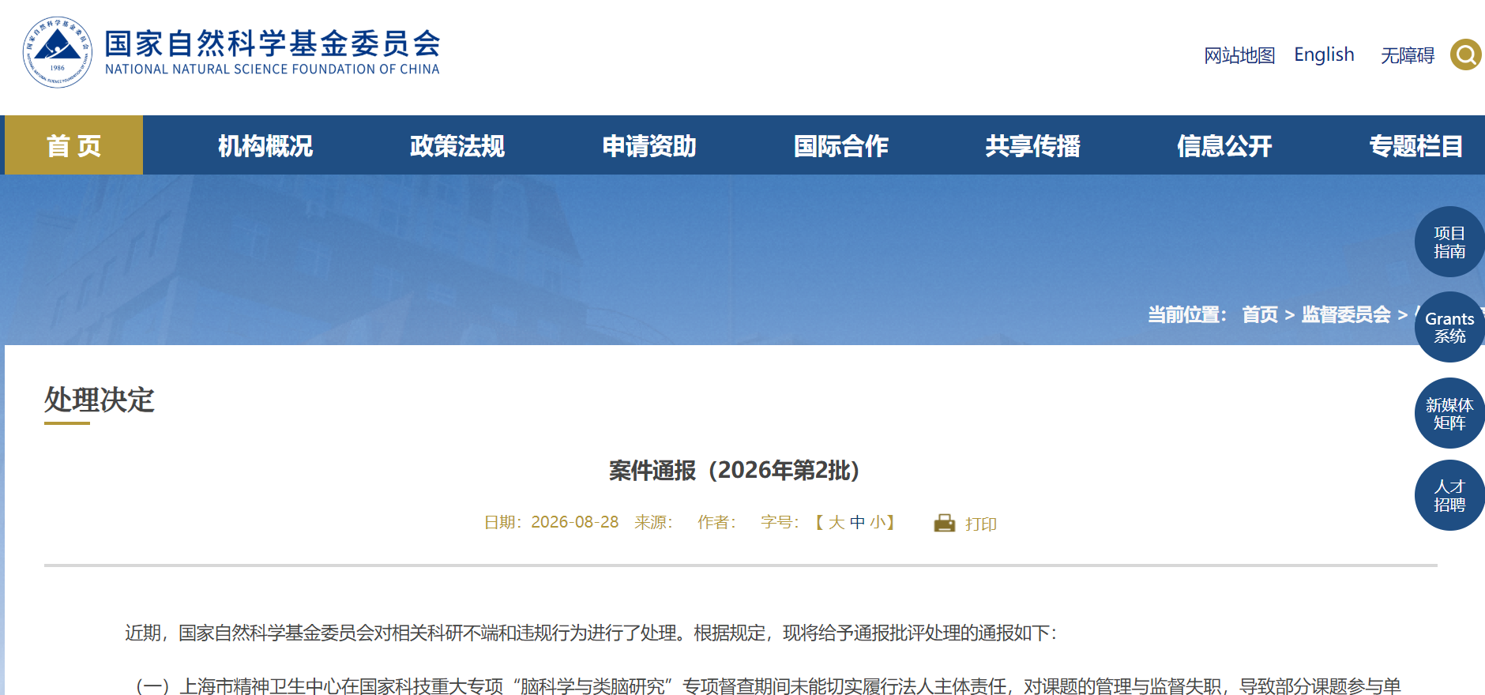Click the printer icon beside 打印
Viewport: 1485px width, 695px height.
pos(945,523)
